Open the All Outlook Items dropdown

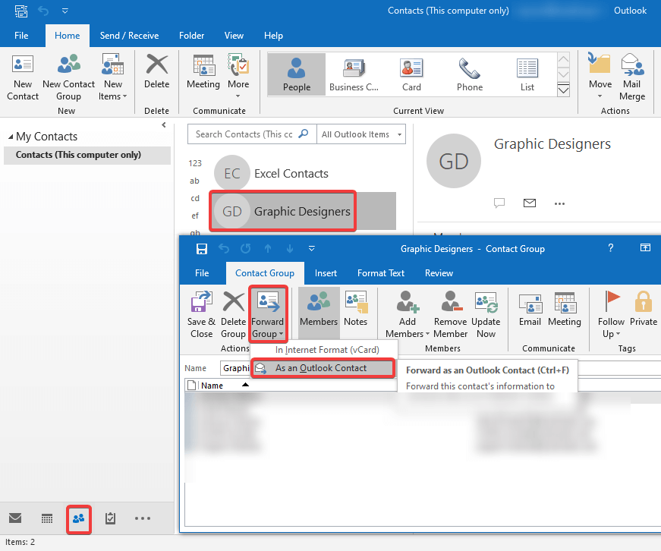[361, 134]
